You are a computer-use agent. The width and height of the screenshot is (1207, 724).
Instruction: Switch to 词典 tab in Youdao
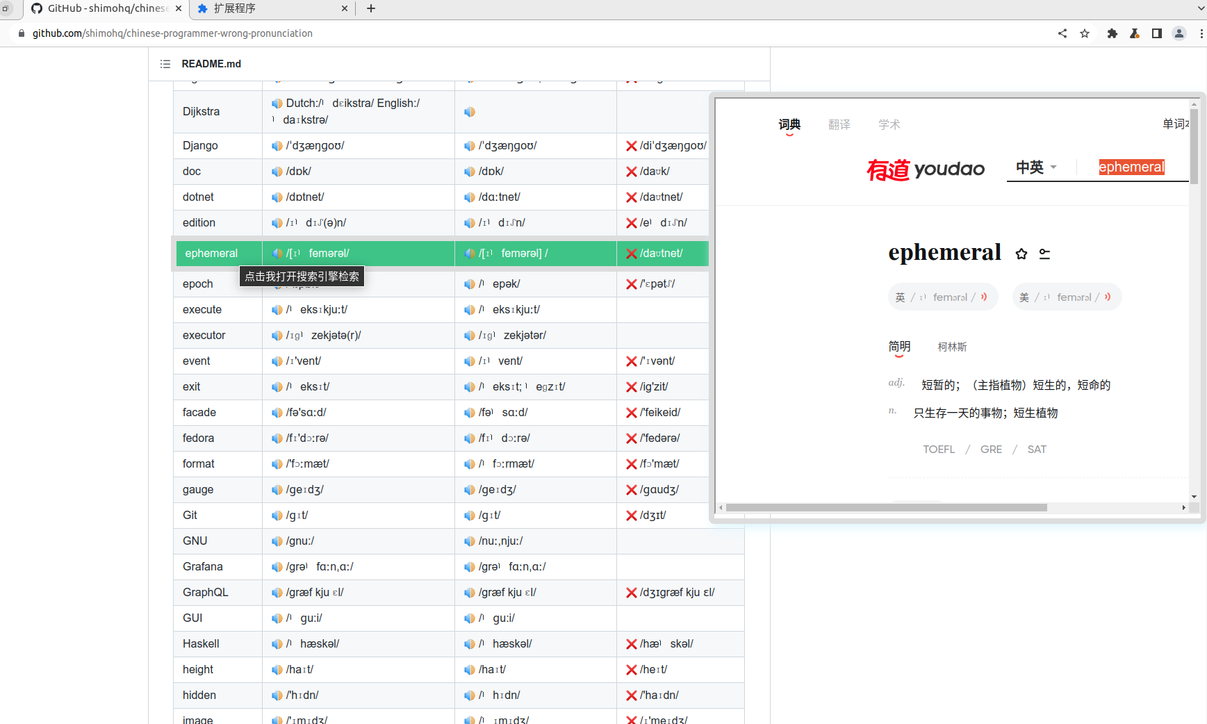point(789,124)
